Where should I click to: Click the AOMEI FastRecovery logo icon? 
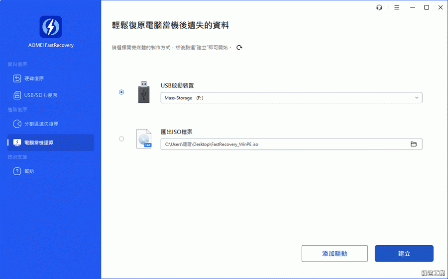coord(50,27)
